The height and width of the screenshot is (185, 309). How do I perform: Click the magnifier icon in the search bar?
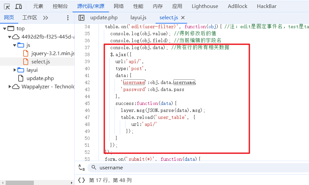tap(94, 168)
